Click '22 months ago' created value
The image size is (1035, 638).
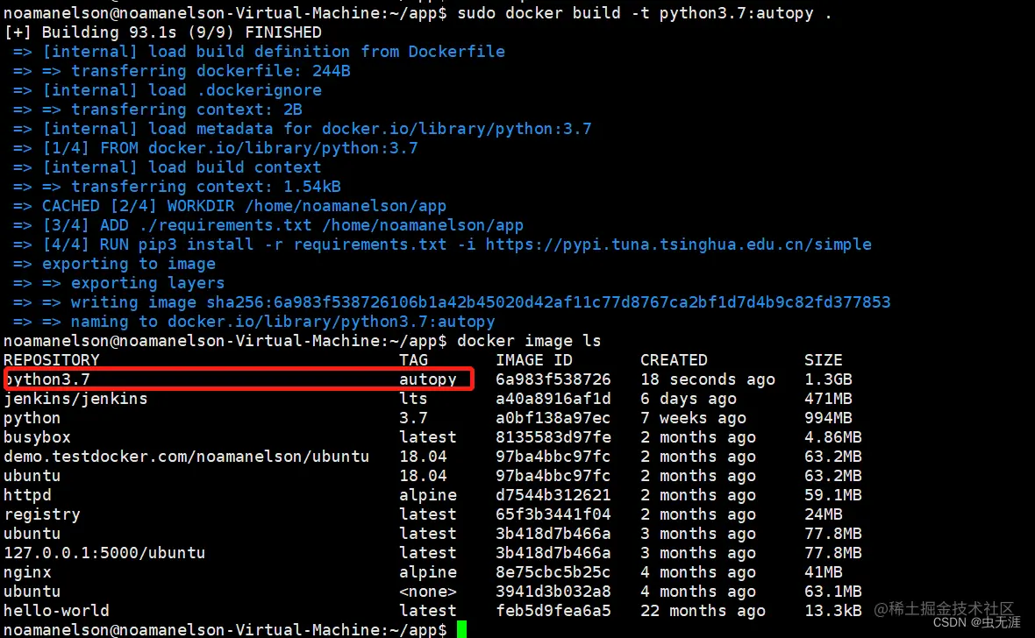[703, 610]
